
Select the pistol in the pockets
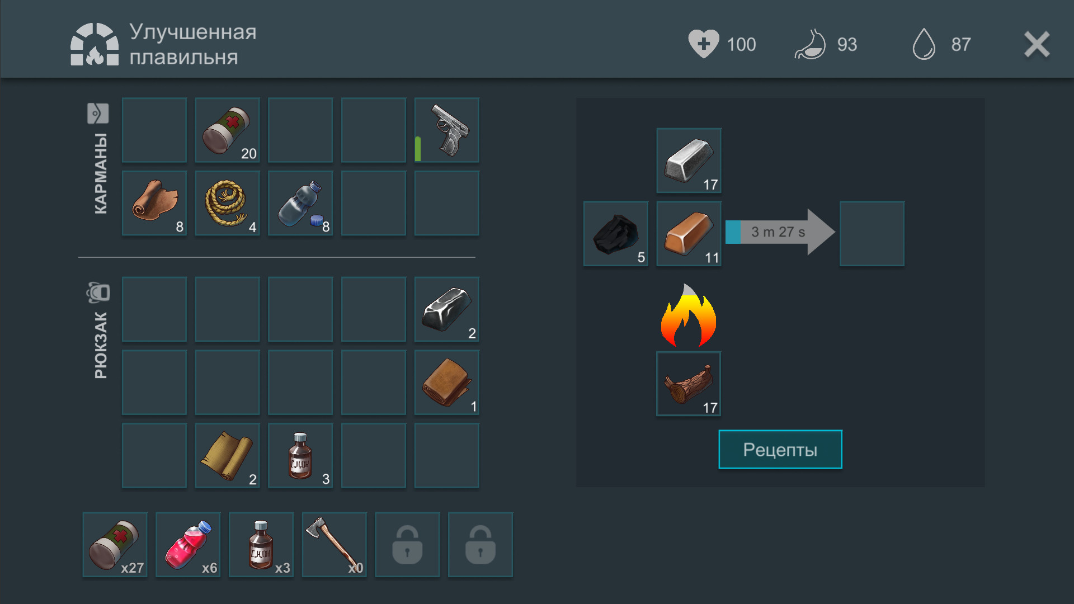[x=447, y=130]
